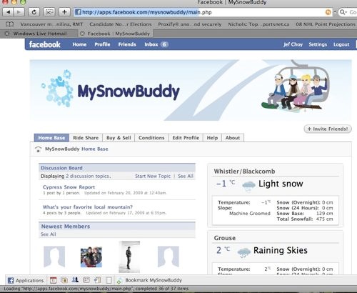
Task: Go to Facebook Home in the header
Action: [x=79, y=44]
